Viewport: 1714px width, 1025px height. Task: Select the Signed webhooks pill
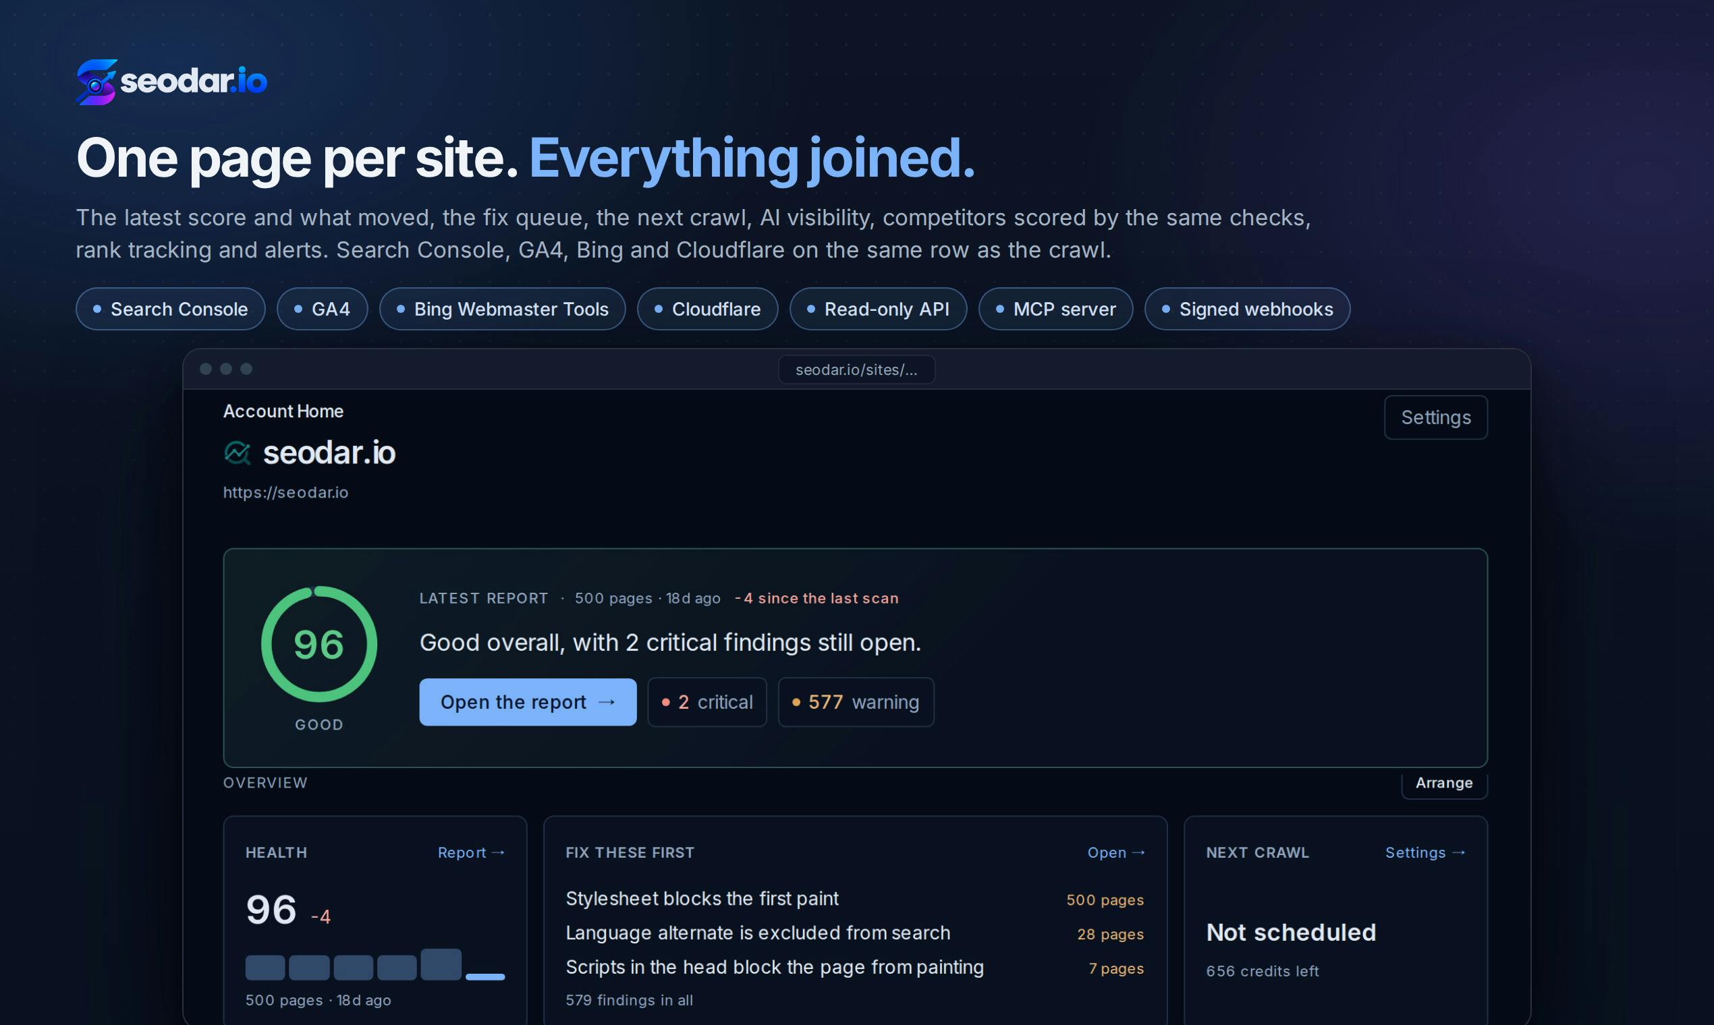click(x=1248, y=309)
